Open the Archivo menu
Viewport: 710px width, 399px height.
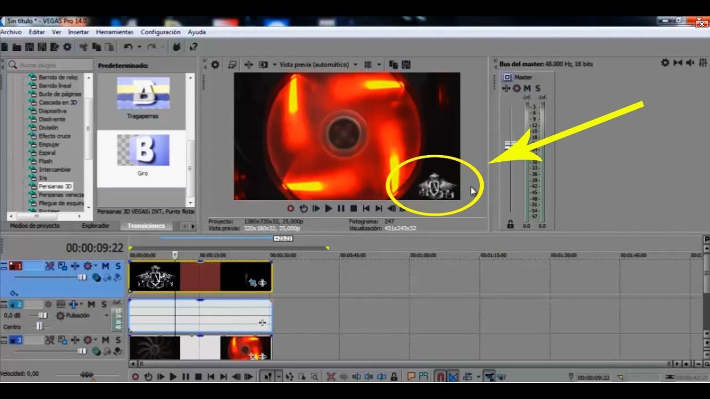click(x=11, y=32)
